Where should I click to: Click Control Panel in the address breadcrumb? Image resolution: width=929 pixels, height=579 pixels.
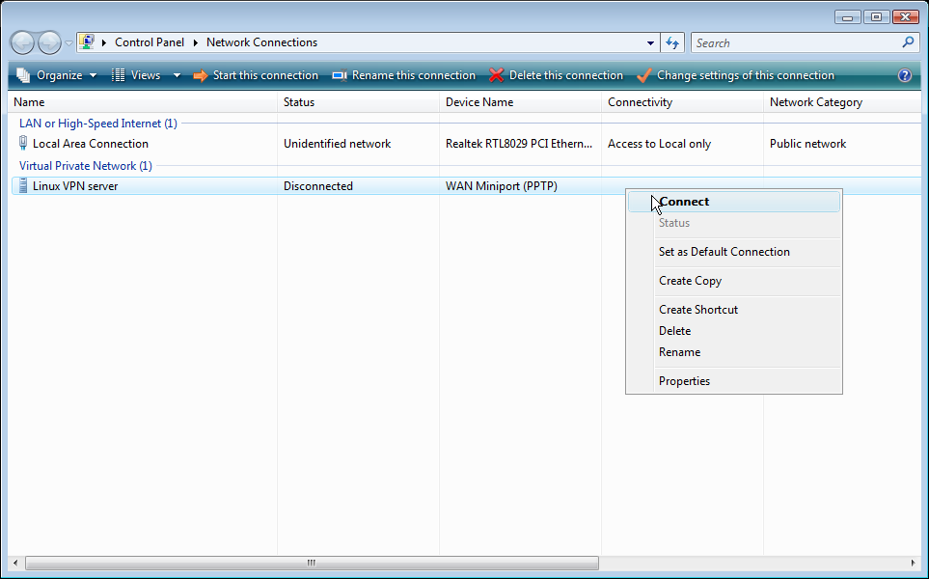tap(150, 42)
